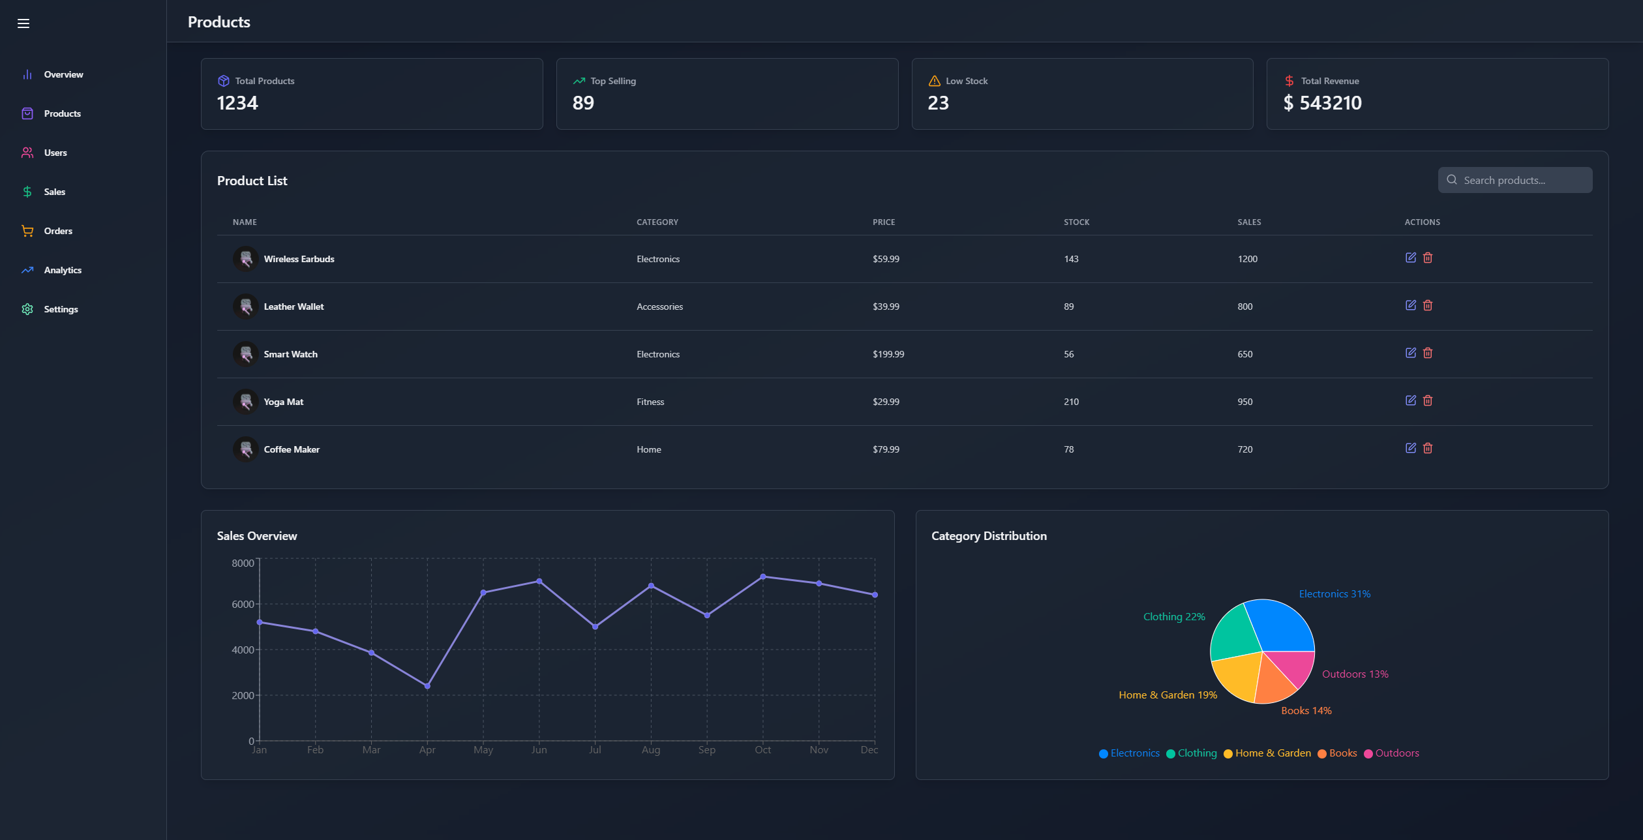Click the edit icon for Smart Watch
This screenshot has height=840, width=1643.
(1410, 353)
